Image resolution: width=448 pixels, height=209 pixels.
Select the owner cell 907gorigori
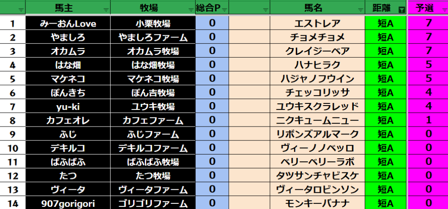[67, 203]
